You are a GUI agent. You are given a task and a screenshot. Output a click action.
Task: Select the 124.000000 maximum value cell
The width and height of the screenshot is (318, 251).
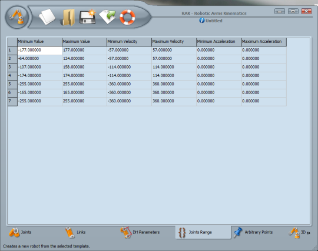click(x=84, y=59)
